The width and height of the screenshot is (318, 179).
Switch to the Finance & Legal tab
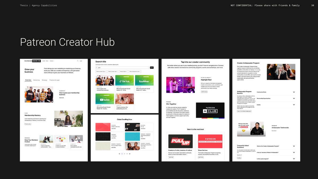54,80
